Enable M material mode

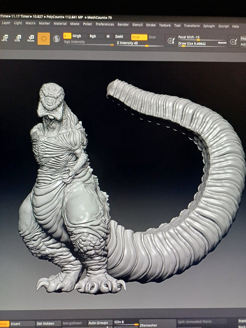coord(109,36)
